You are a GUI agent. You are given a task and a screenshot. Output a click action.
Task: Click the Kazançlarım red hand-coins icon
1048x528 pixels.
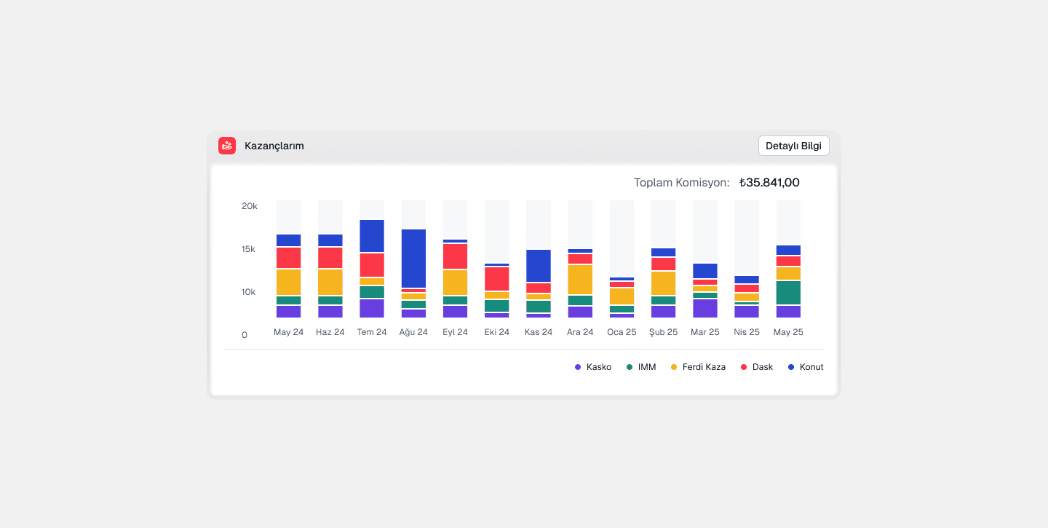tap(227, 146)
